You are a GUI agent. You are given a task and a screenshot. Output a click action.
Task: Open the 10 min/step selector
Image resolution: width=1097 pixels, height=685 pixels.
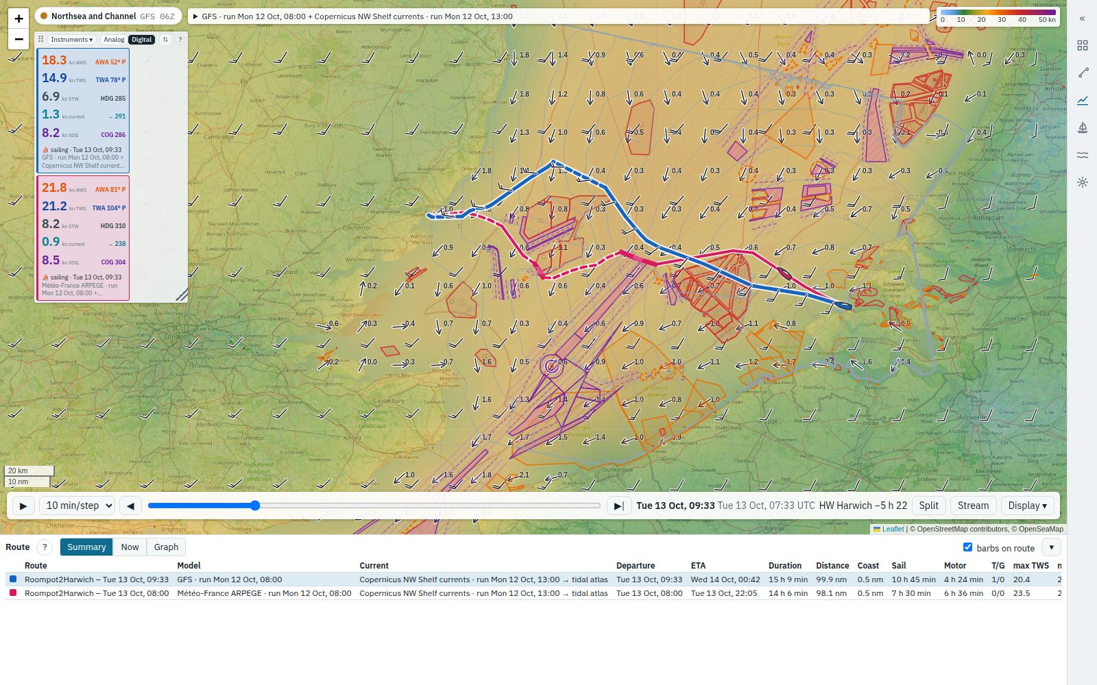(77, 506)
